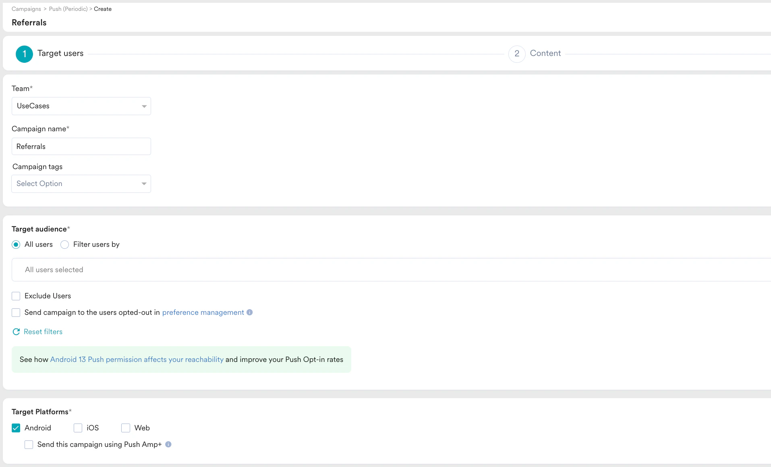Select the checked Android checkmark icon
771x467 pixels.
point(16,428)
